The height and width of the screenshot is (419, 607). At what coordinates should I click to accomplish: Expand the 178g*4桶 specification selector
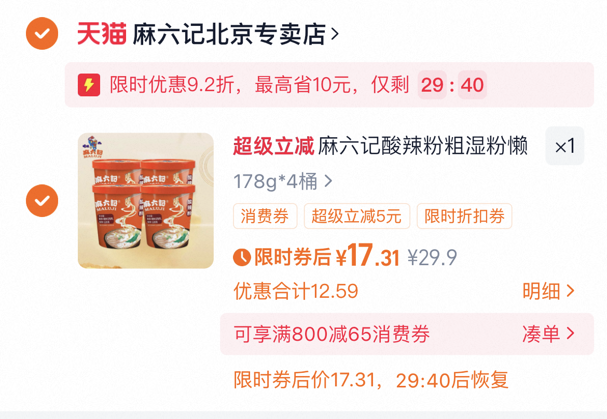tap(283, 181)
